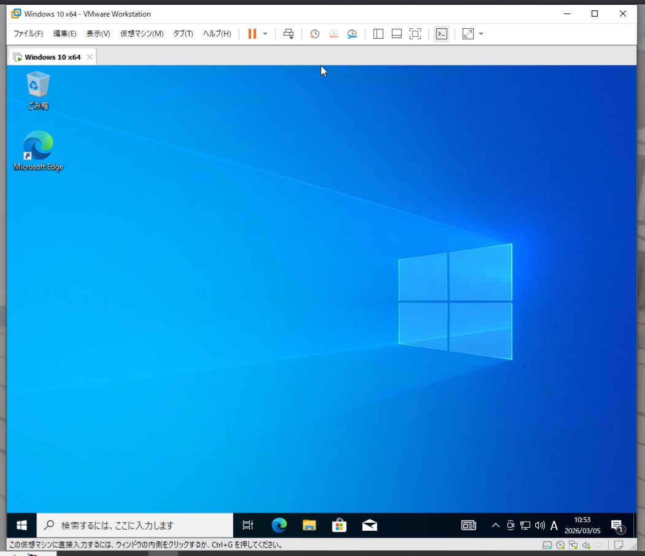645x556 pixels.
Task: Toggle the console view button
Action: pos(441,34)
